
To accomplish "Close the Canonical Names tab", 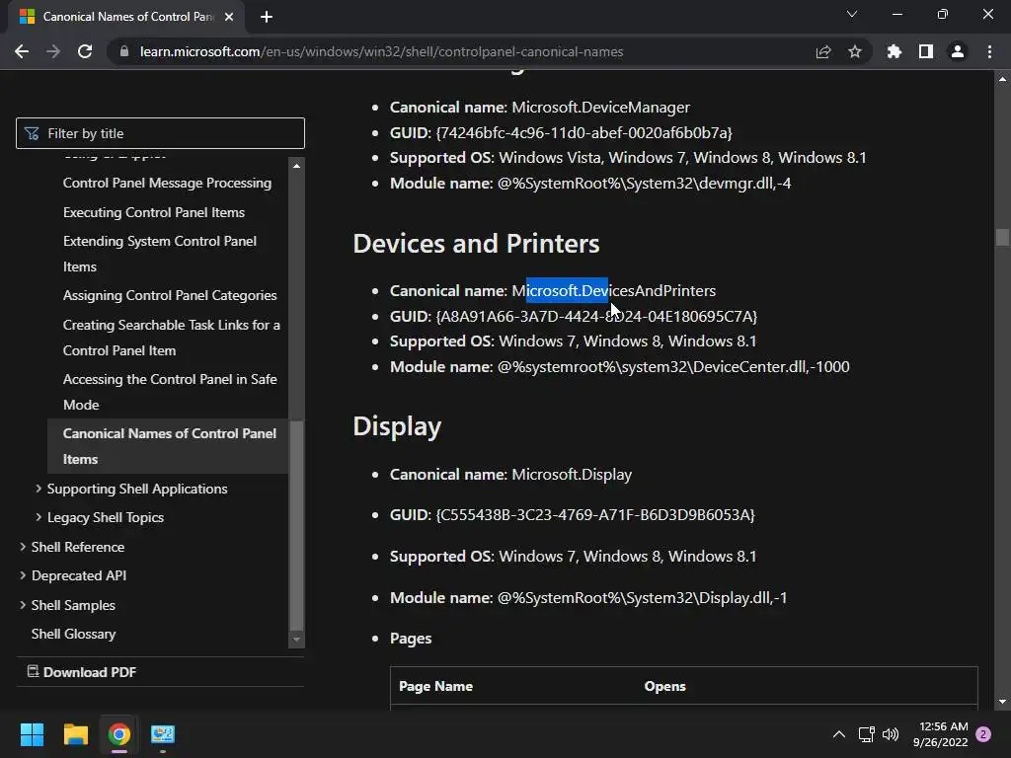I will 229,17.
